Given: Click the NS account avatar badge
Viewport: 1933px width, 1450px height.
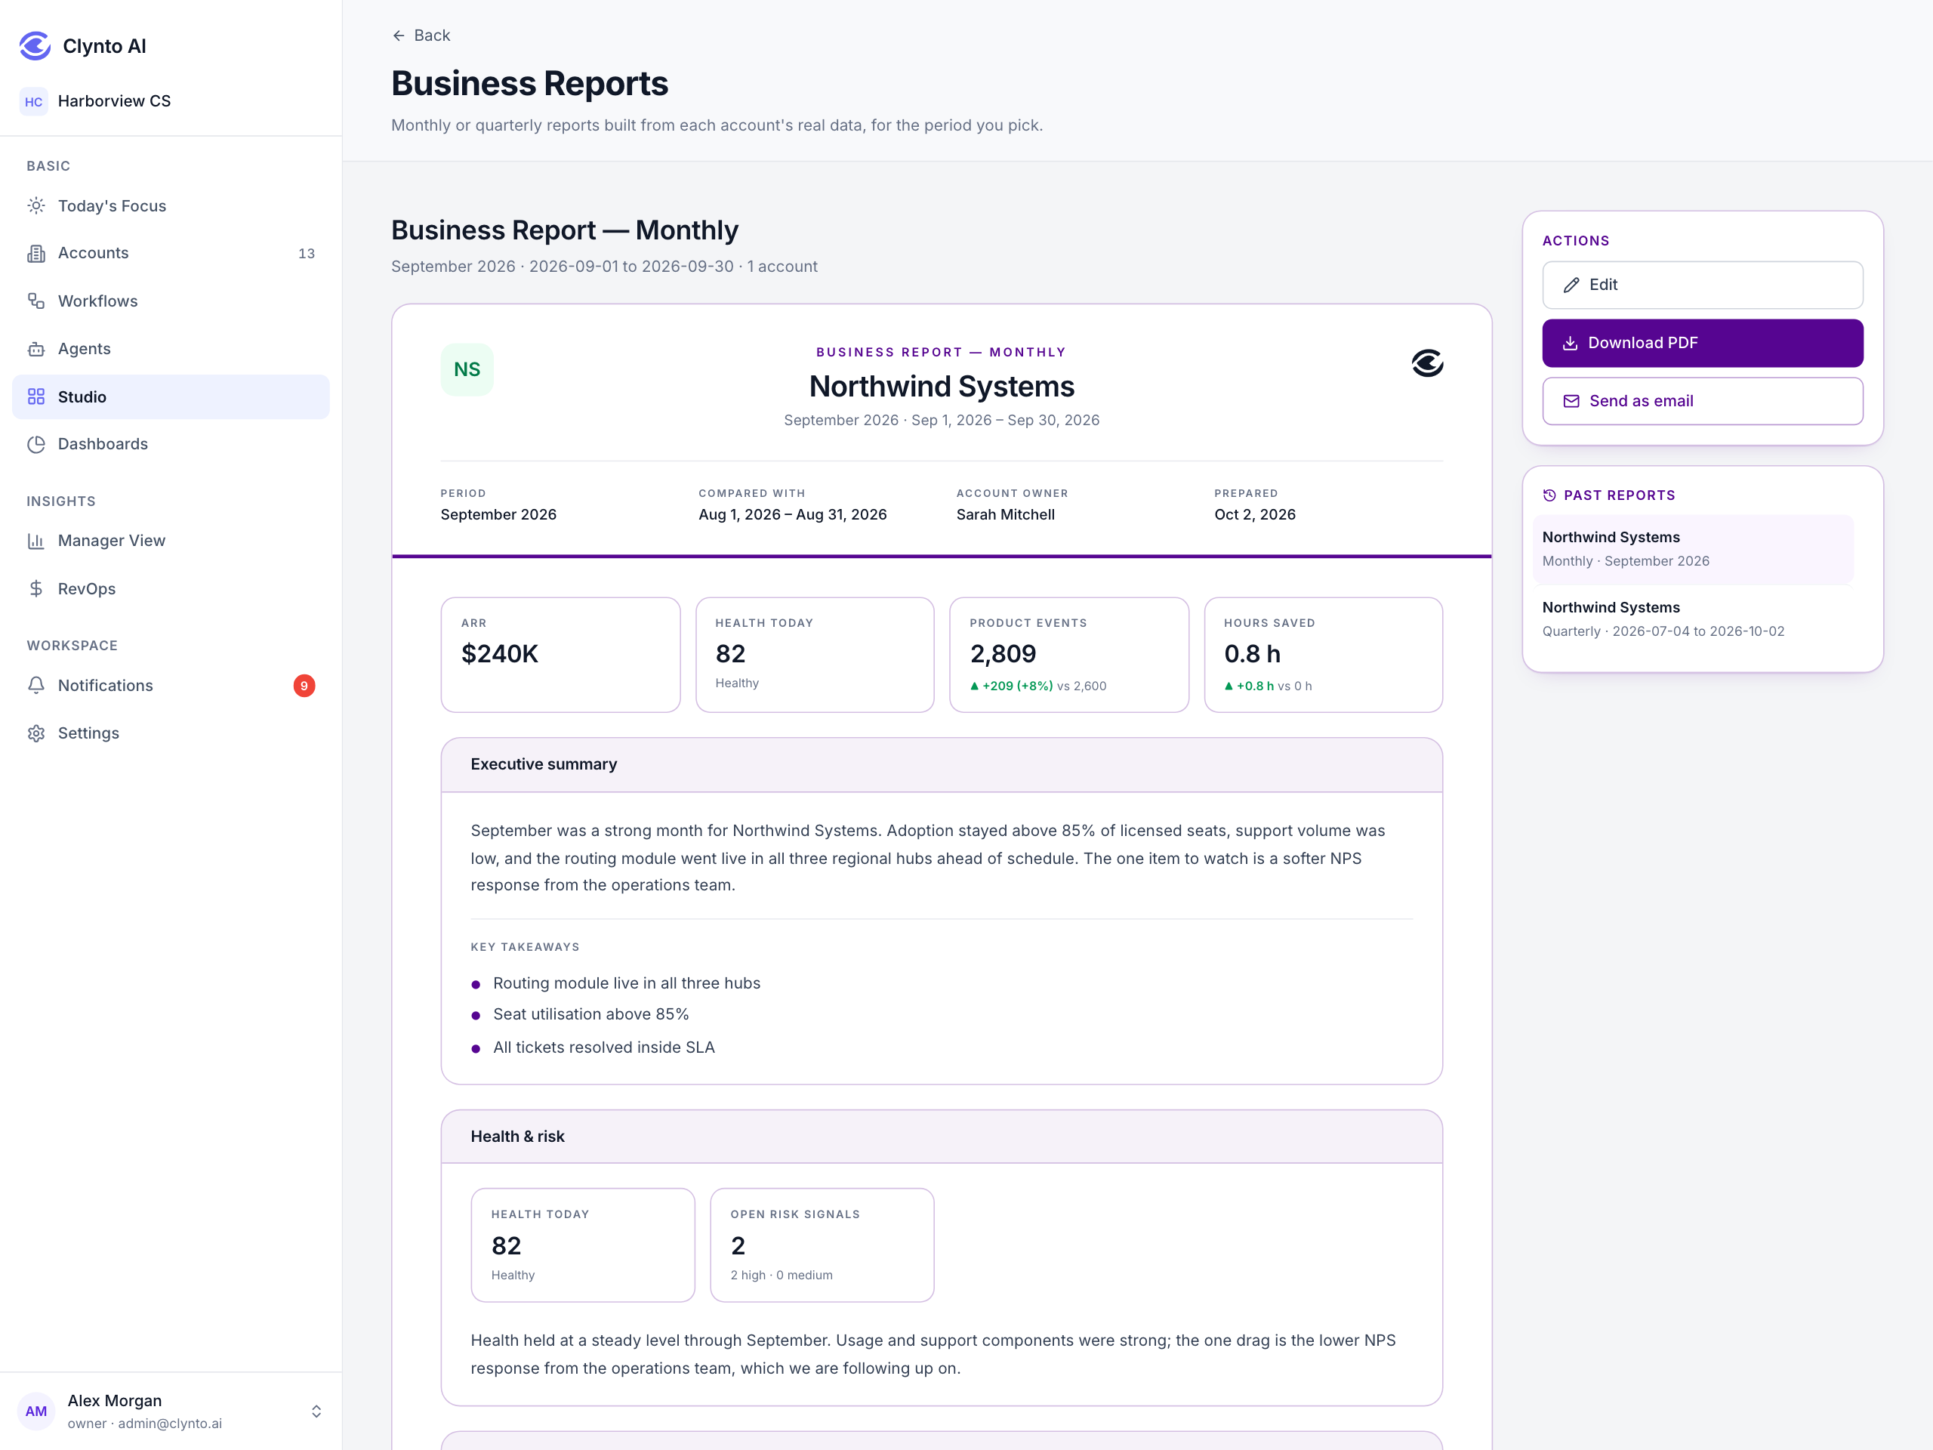Looking at the screenshot, I should pyautogui.click(x=467, y=370).
